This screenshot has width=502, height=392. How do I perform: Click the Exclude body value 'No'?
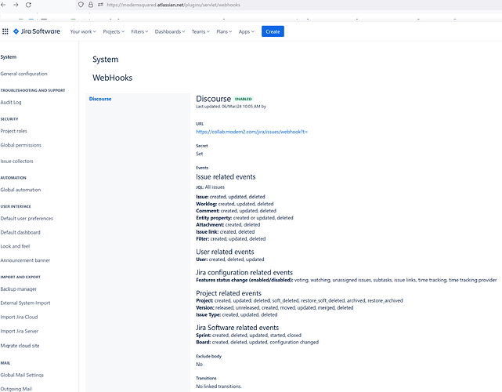click(x=199, y=365)
